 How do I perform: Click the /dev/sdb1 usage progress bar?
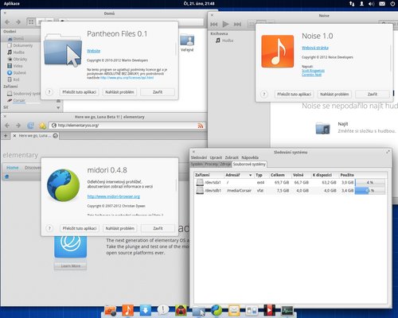pyautogui.click(x=370, y=190)
